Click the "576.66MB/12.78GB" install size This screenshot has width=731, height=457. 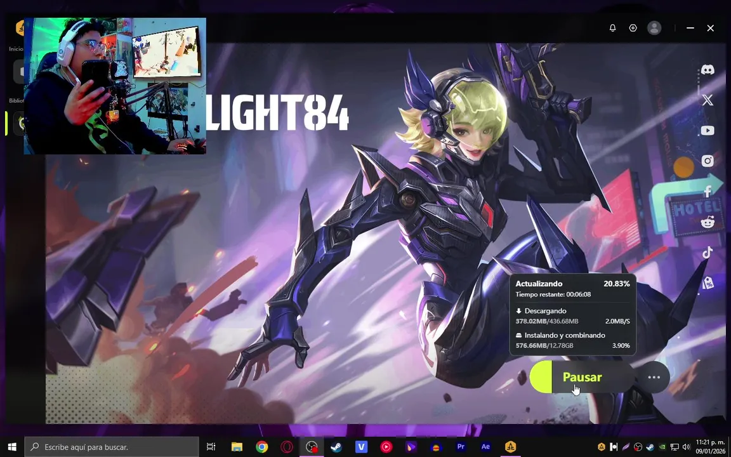(544, 345)
